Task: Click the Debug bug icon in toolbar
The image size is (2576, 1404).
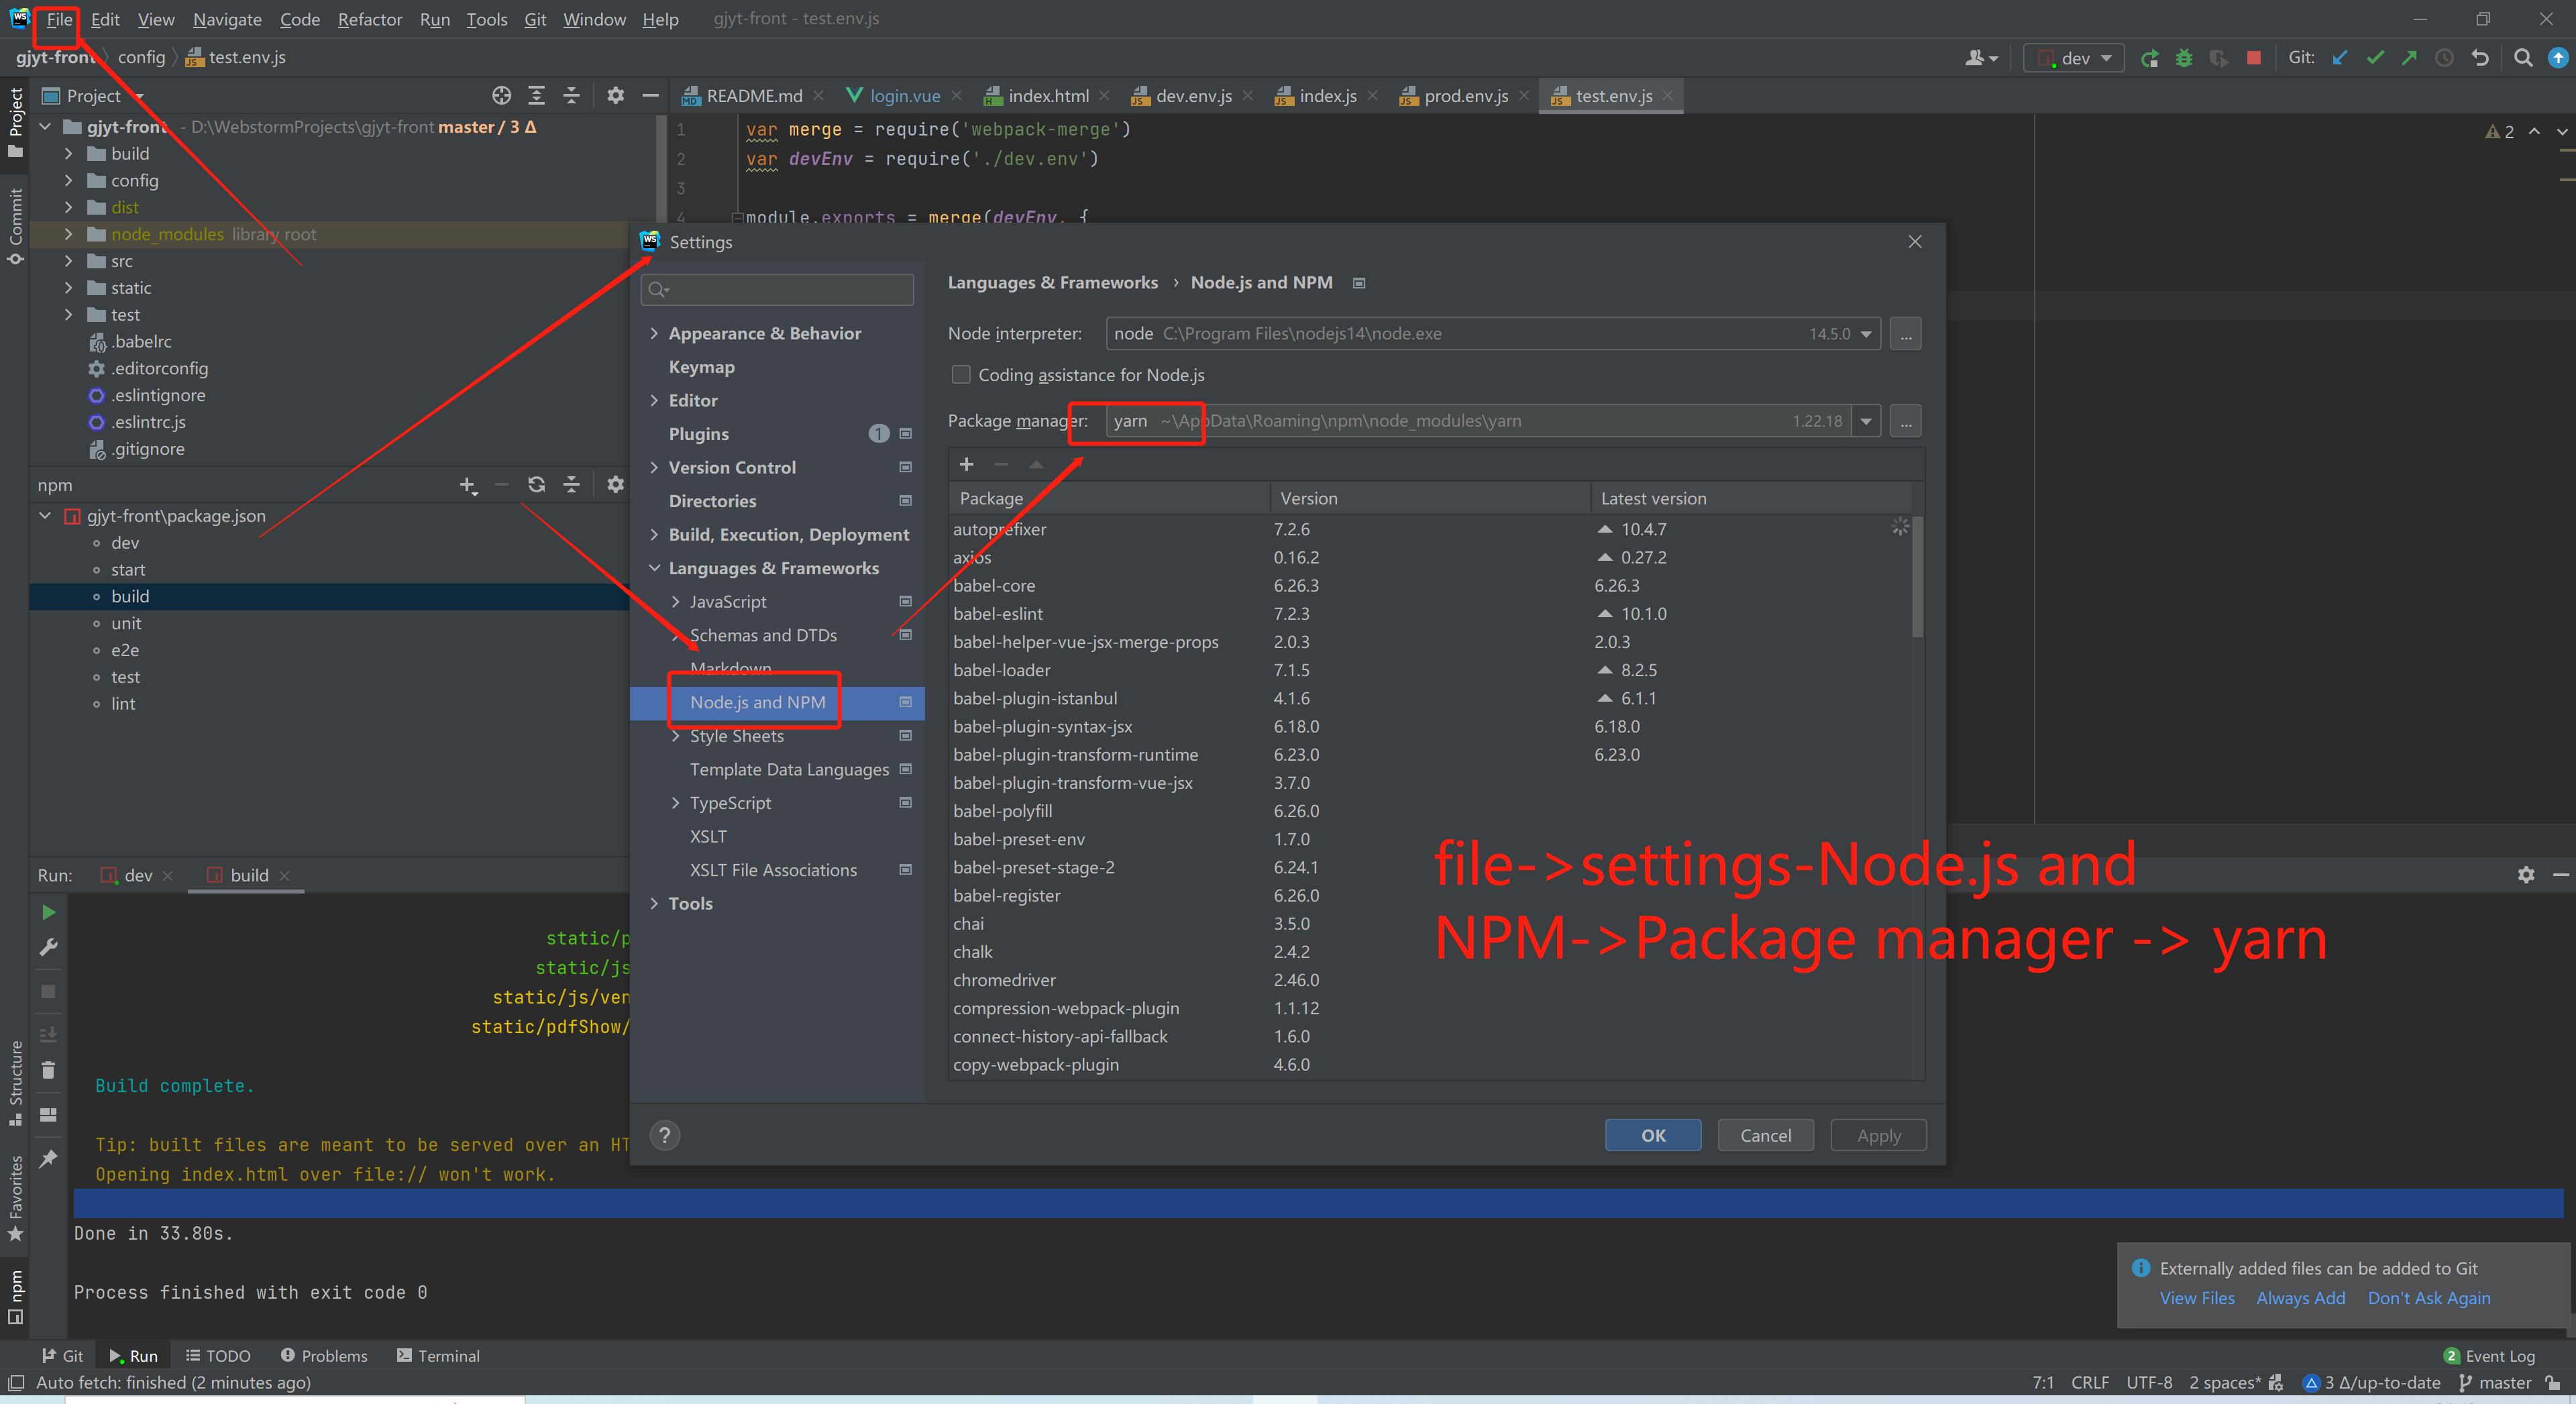Action: (2184, 58)
